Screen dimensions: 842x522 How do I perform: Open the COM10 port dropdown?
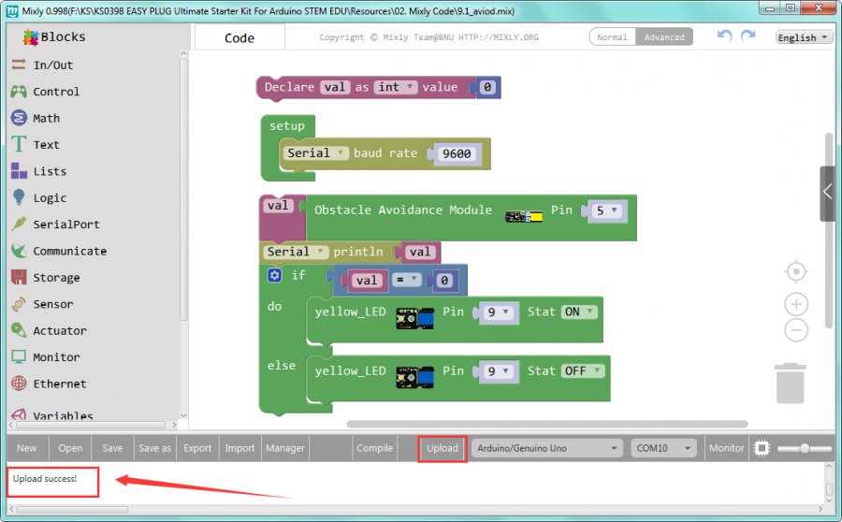[663, 448]
